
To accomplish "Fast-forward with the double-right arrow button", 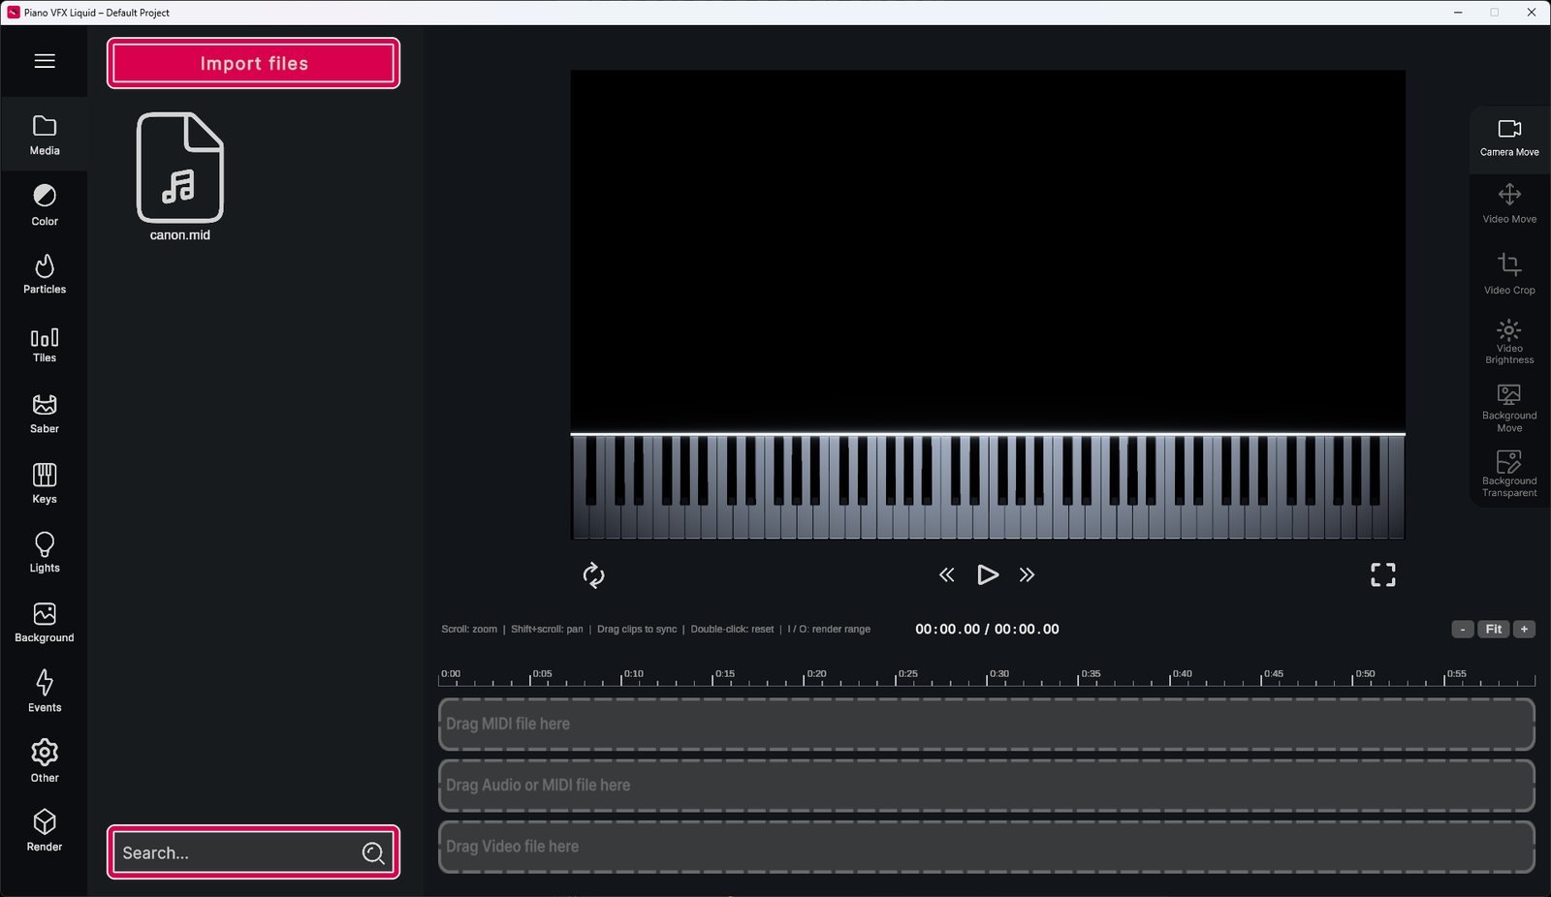I will tap(1028, 575).
